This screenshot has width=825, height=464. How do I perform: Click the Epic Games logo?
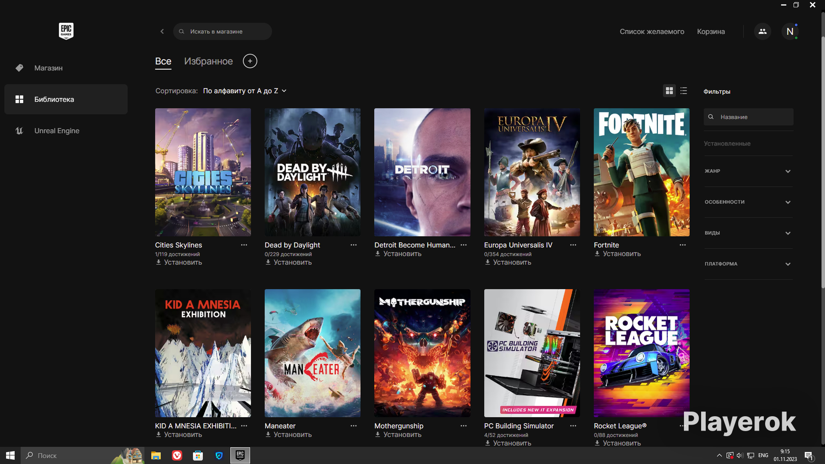66,31
